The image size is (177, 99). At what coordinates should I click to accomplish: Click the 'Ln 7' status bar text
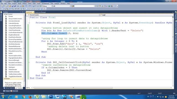click(x=139, y=94)
